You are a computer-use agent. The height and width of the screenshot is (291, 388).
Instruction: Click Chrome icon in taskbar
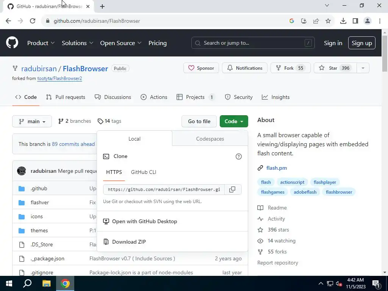coord(65,283)
